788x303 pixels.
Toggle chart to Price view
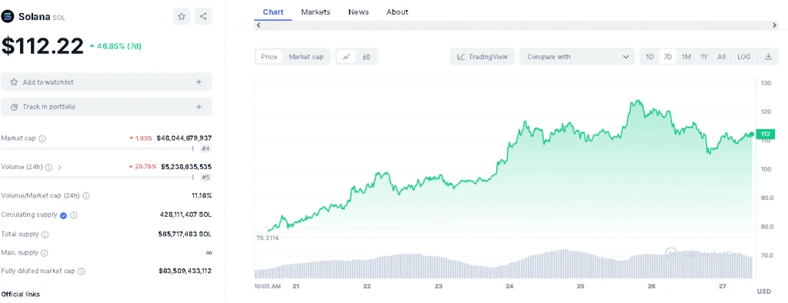tap(269, 57)
